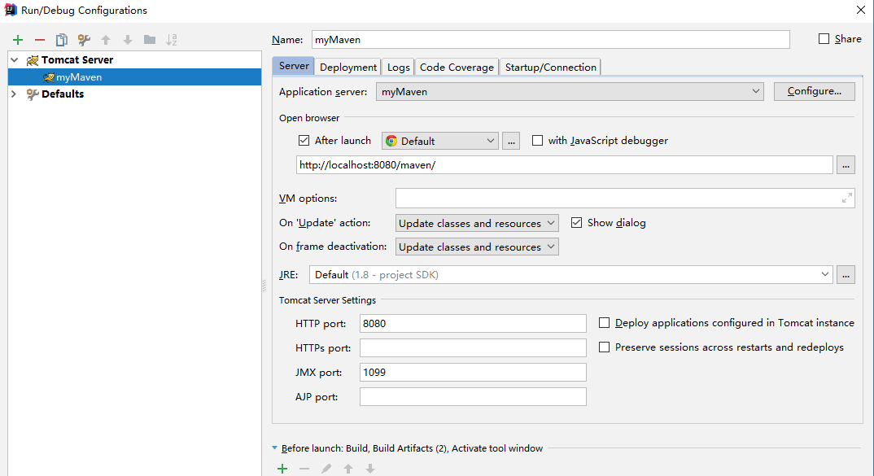The image size is (874, 476).
Task: Click the Defaults wrench icon in the tree
Action: 33,94
